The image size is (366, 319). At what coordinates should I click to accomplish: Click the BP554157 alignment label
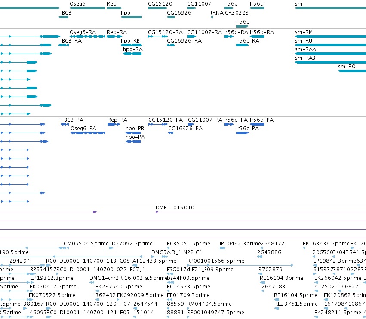(x=43, y=269)
